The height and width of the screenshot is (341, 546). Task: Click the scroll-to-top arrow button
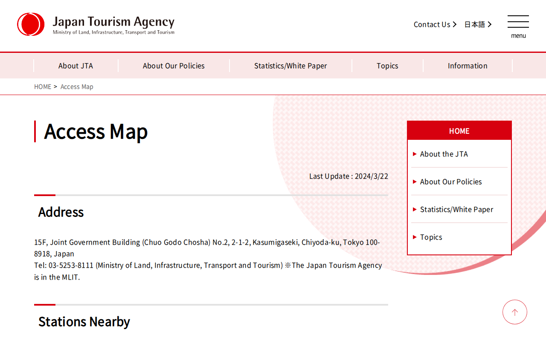[x=514, y=312]
